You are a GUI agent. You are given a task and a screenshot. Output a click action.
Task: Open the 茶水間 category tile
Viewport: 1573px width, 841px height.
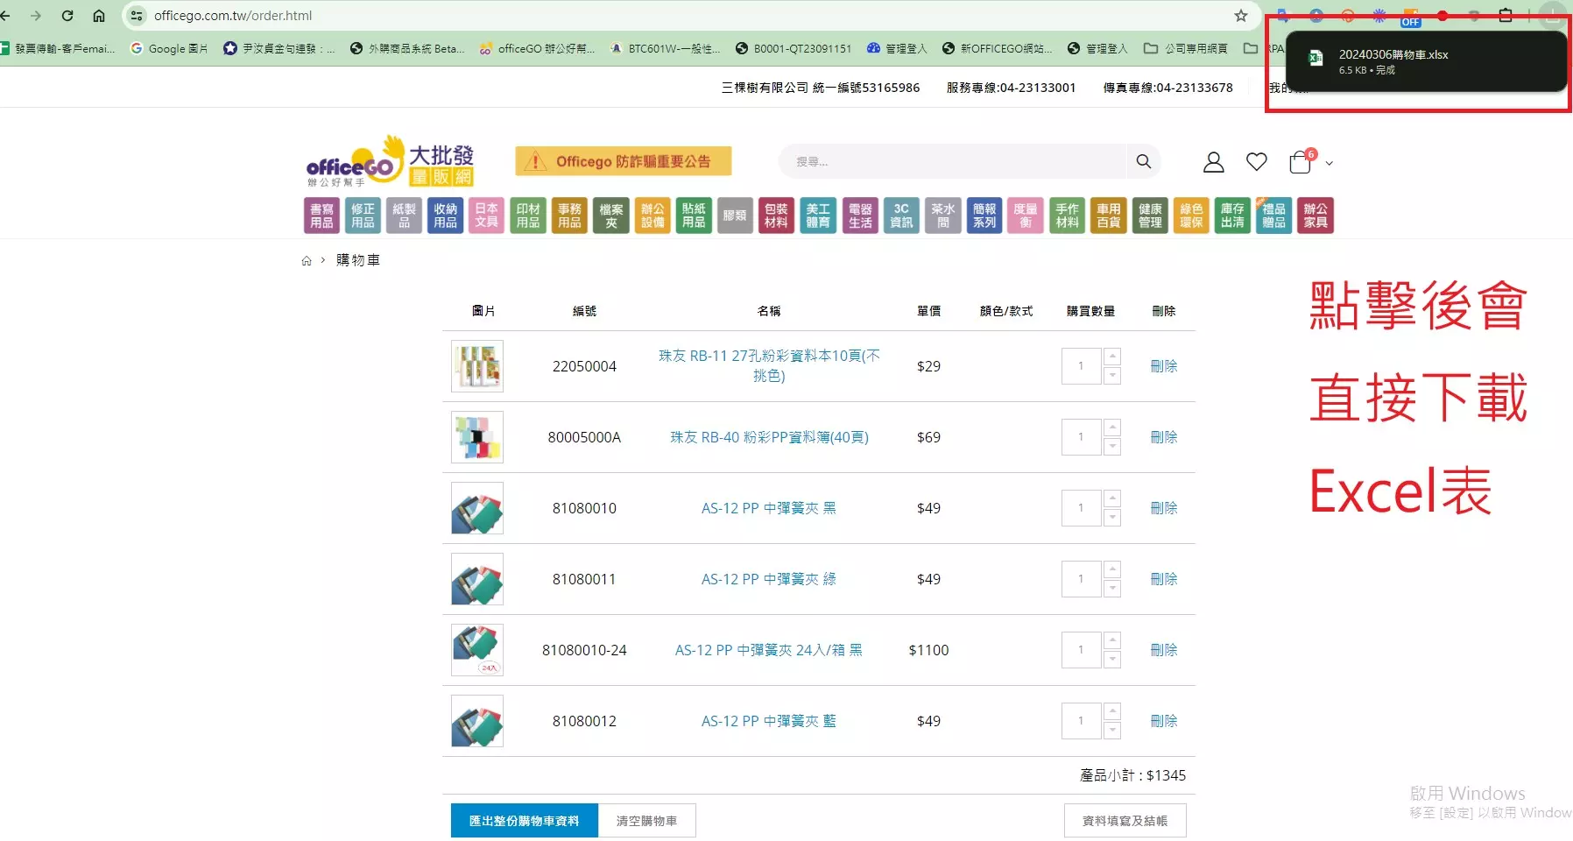[942, 216]
